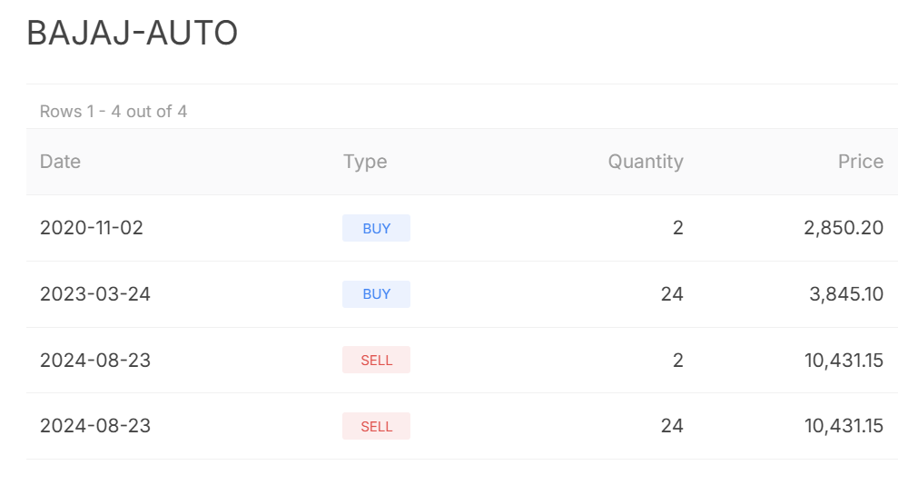The width and height of the screenshot is (918, 485).
Task: Select the date of the 24-share SELL row
Action: [x=95, y=426]
